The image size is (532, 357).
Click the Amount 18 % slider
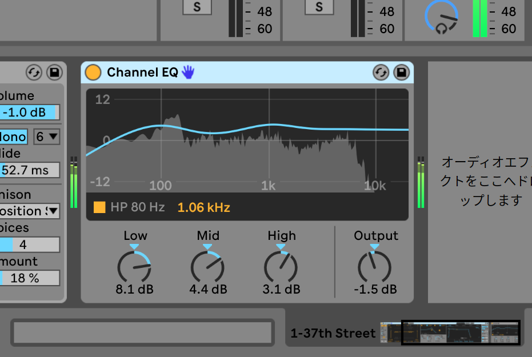point(30,278)
